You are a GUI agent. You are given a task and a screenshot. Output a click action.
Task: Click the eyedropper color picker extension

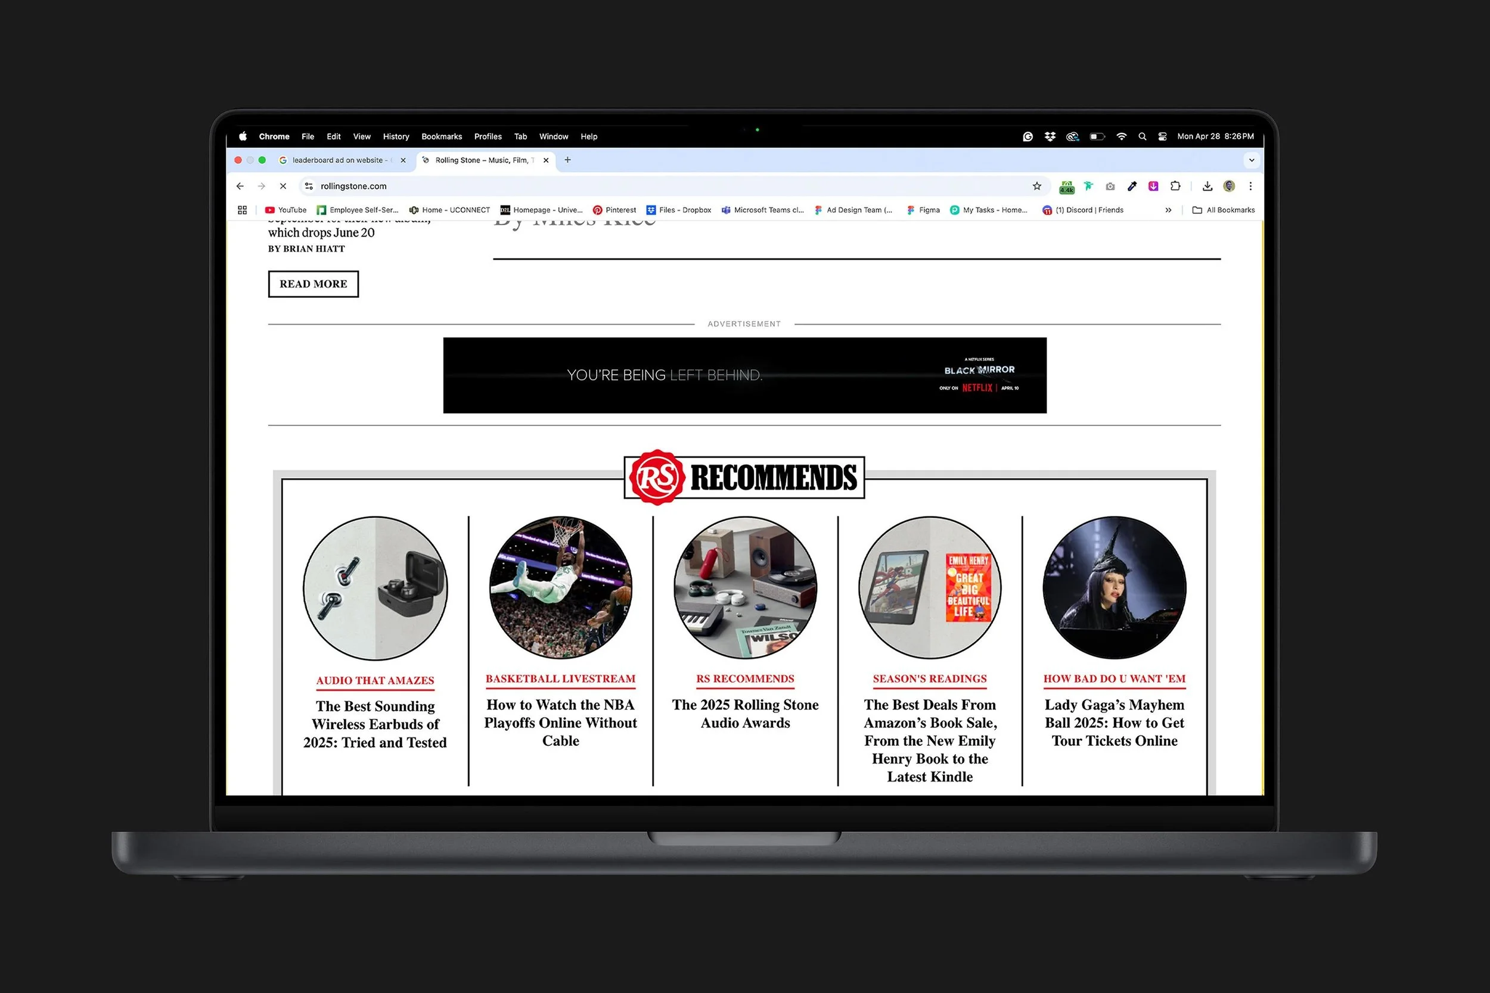coord(1132,186)
